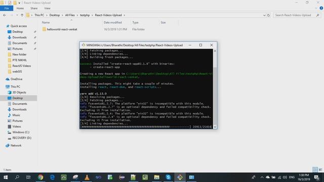The image size is (324, 182).
Task: Open 3D Objects under This PC
Action: (19, 93)
